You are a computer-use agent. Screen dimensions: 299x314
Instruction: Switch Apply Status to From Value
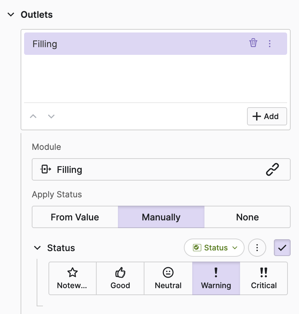pyautogui.click(x=75, y=217)
